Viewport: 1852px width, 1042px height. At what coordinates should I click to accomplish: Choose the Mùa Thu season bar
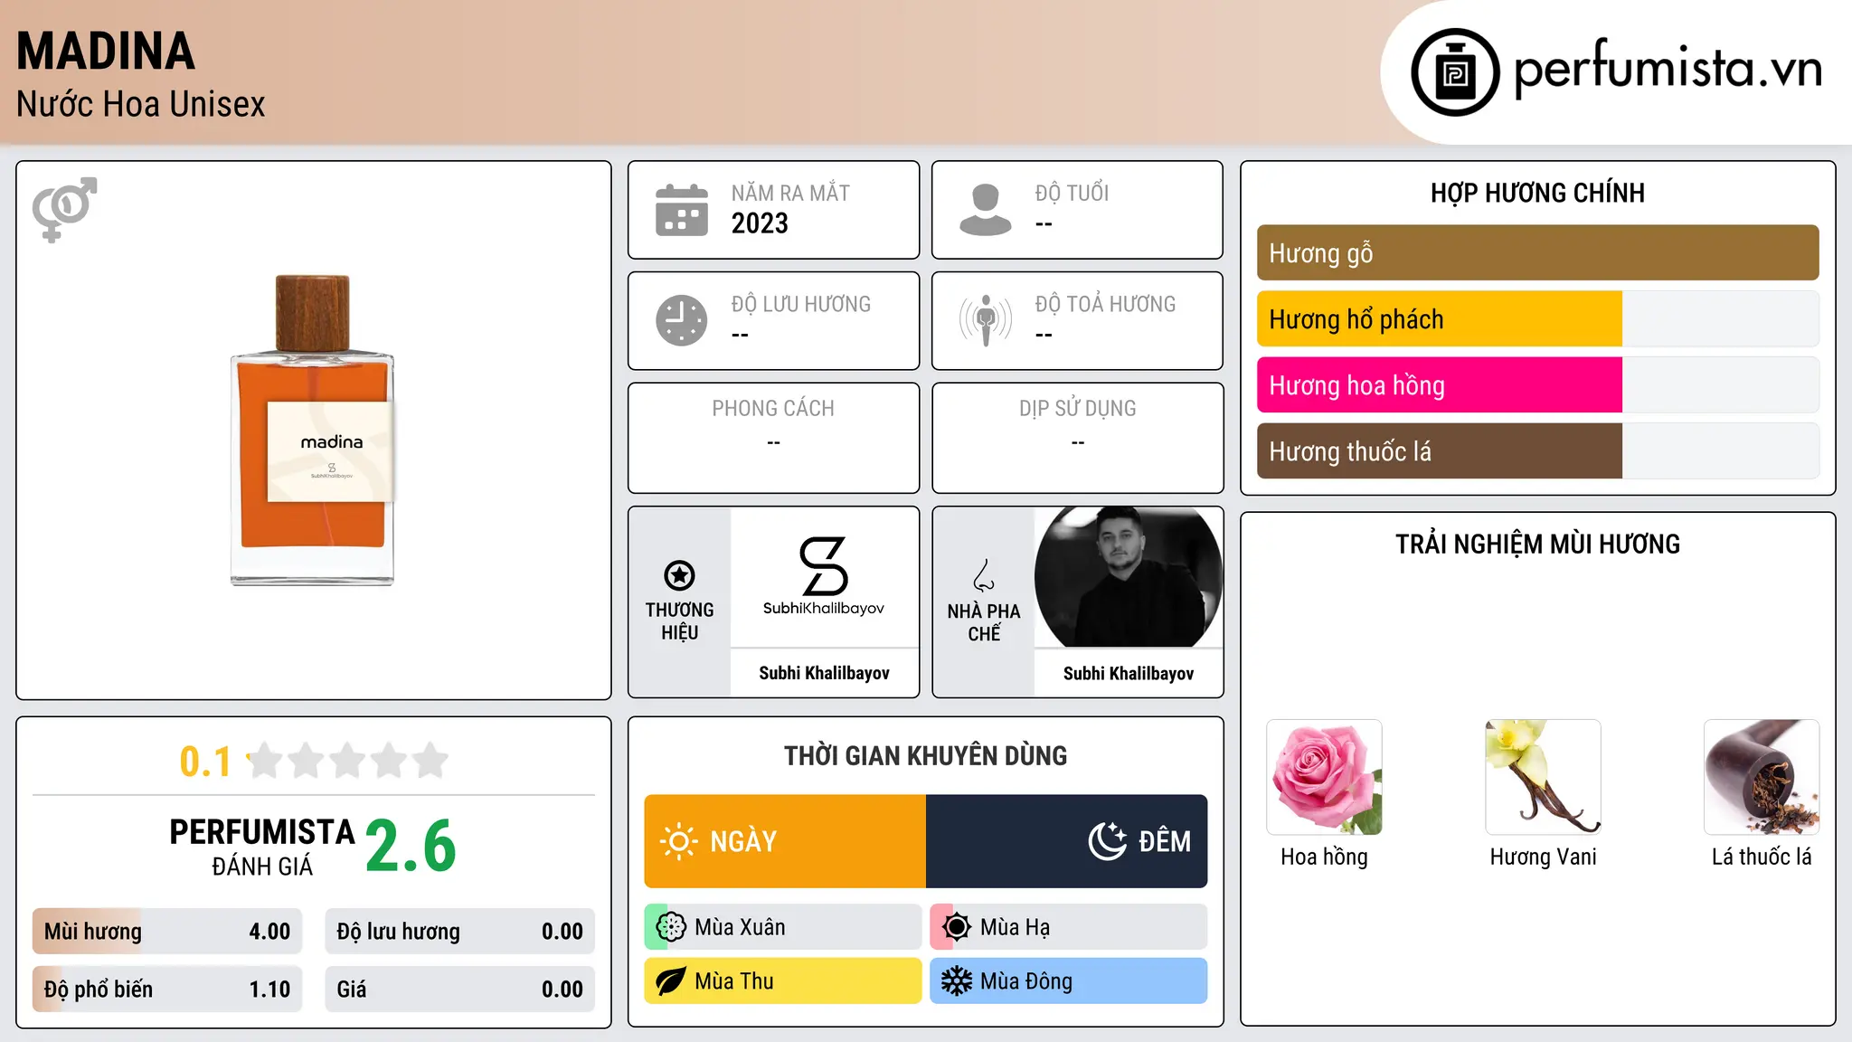pyautogui.click(x=783, y=981)
